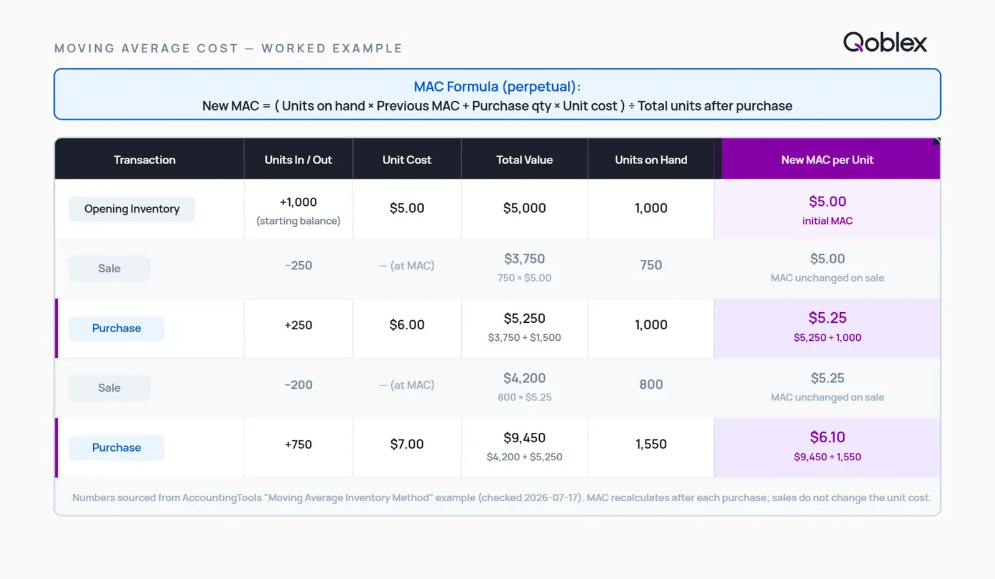Select the Purchase tag with +250 units

(116, 328)
